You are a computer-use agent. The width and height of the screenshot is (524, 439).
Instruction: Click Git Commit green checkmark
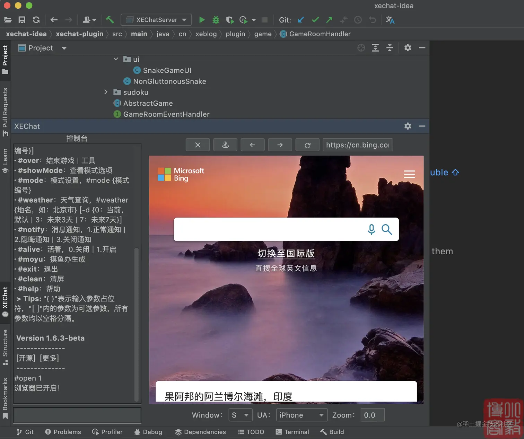(x=315, y=20)
